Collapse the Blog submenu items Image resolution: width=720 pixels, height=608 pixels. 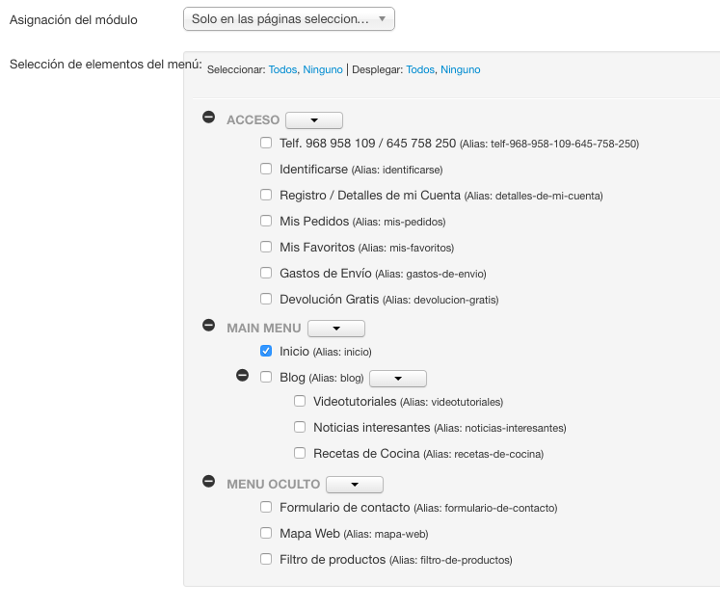pyautogui.click(x=243, y=376)
